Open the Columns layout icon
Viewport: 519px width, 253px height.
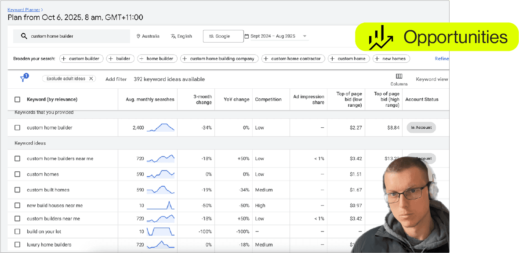tap(399, 76)
